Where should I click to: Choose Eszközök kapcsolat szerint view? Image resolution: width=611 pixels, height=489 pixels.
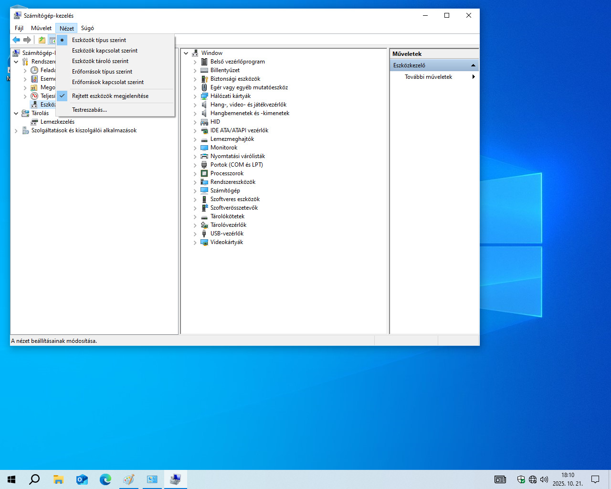(115, 51)
